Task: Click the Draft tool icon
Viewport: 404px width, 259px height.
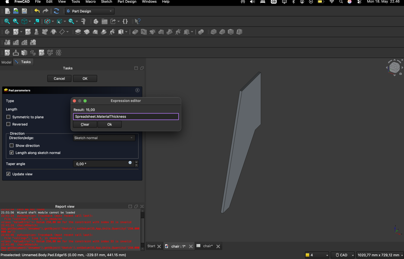Action: [231, 32]
